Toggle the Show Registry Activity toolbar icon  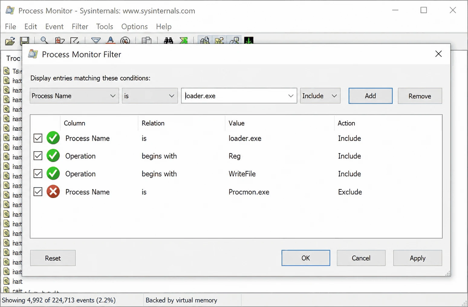[205, 40]
